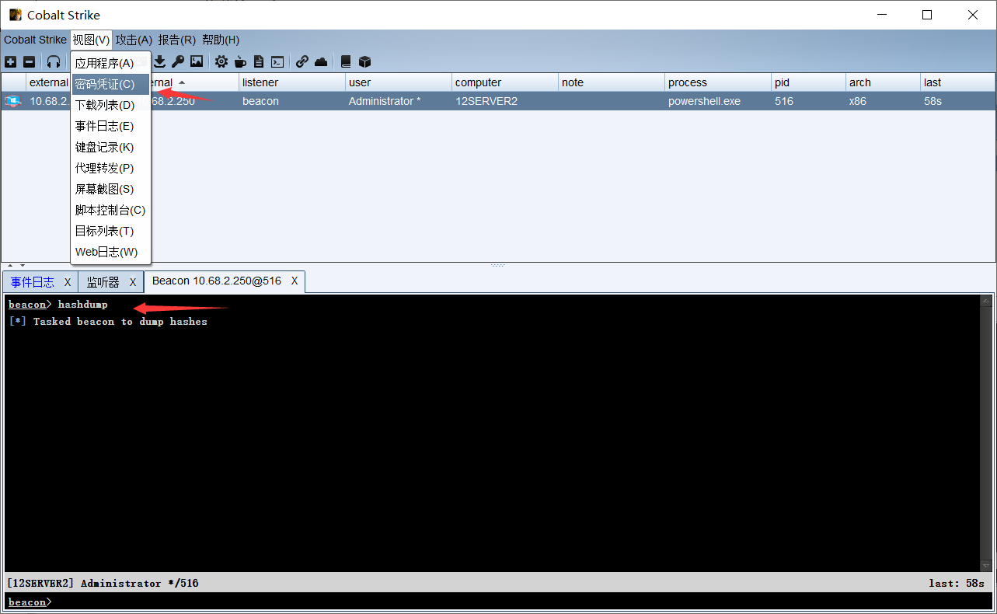Close the 事件日志 tab
Viewport: 997px width, 614px height.
click(68, 282)
